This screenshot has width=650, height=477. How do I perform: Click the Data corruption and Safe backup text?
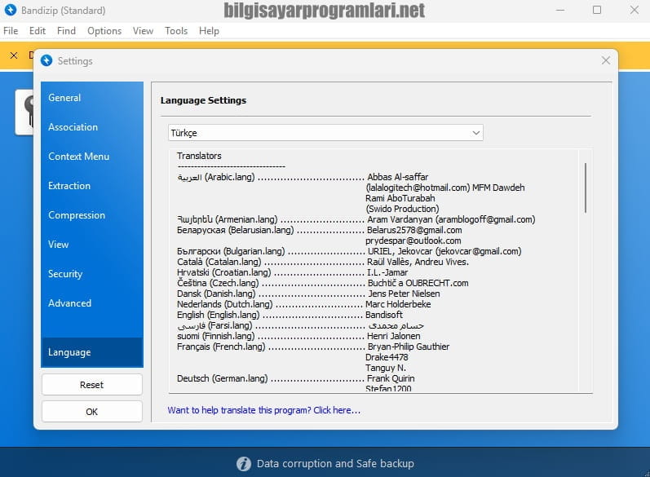click(335, 463)
